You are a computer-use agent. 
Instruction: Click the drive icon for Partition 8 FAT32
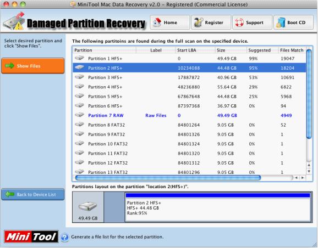click(79, 125)
